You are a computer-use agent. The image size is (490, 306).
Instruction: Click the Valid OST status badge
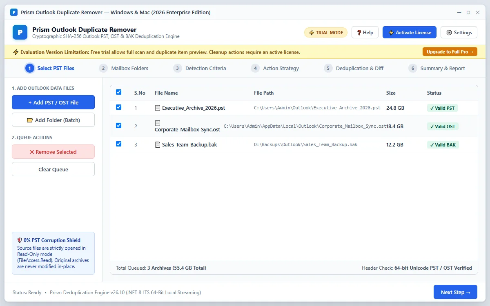(443, 126)
